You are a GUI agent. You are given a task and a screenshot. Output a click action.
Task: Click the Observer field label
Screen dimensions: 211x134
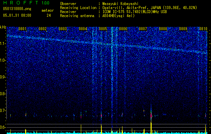coord(68,4)
